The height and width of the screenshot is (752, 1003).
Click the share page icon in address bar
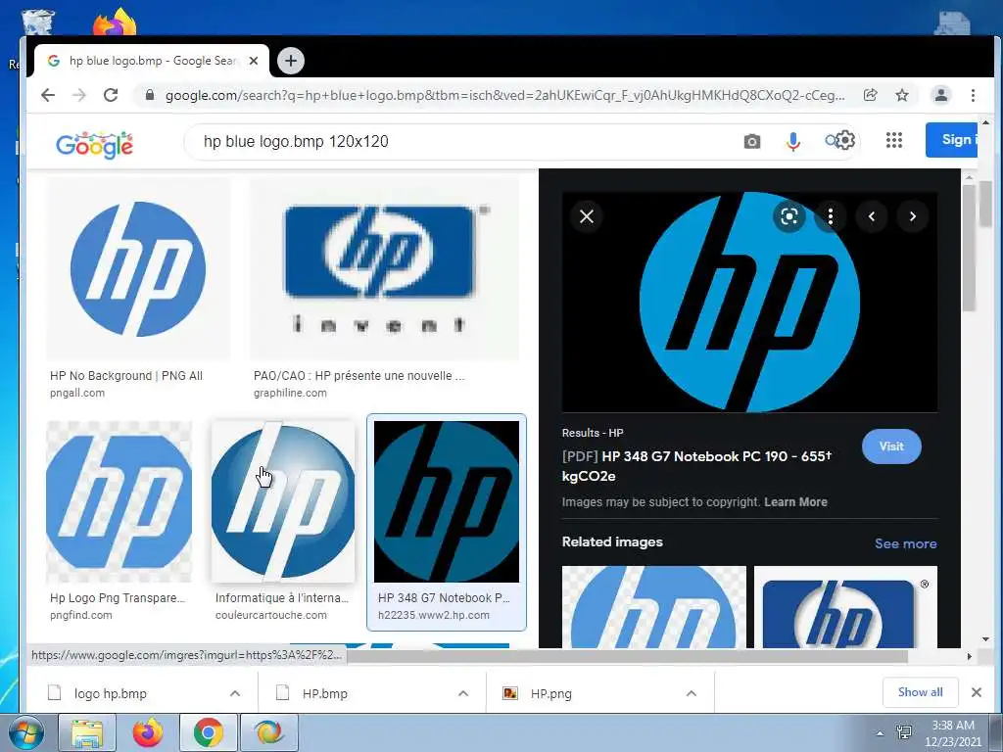click(x=870, y=95)
